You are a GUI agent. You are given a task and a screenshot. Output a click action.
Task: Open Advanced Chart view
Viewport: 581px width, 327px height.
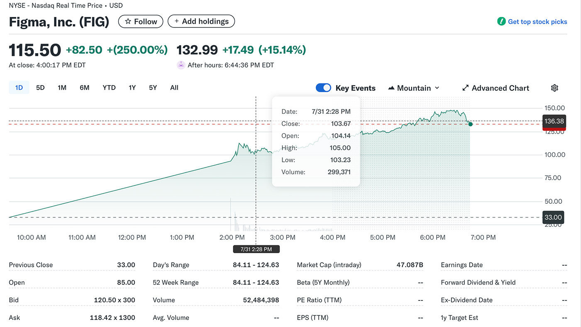click(x=496, y=88)
